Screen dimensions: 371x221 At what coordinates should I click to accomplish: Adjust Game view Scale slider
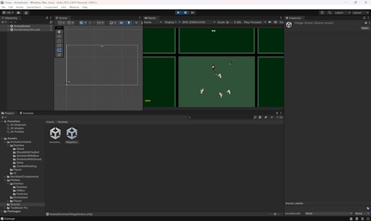point(229,22)
